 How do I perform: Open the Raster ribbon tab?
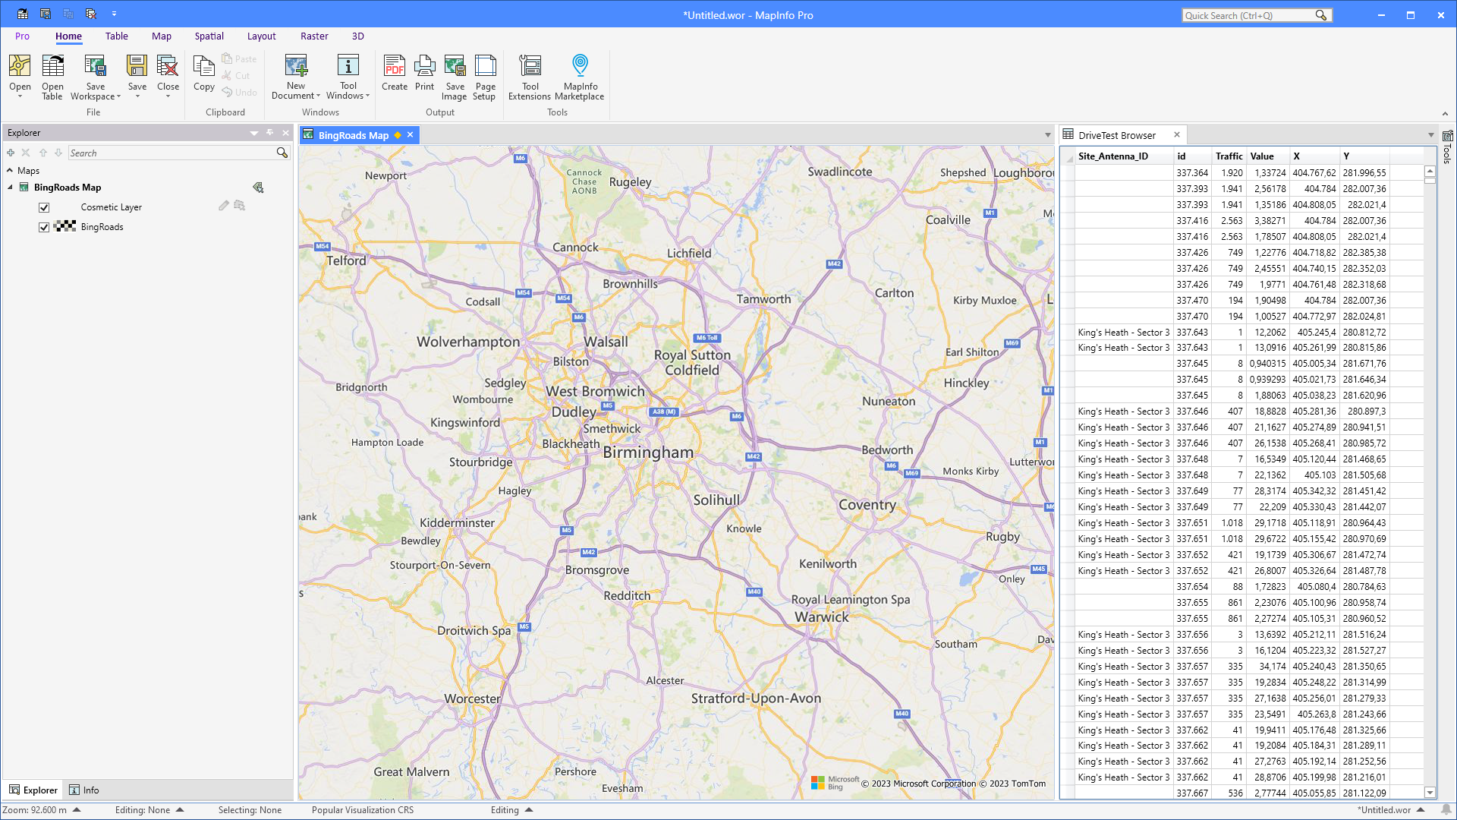(x=314, y=36)
